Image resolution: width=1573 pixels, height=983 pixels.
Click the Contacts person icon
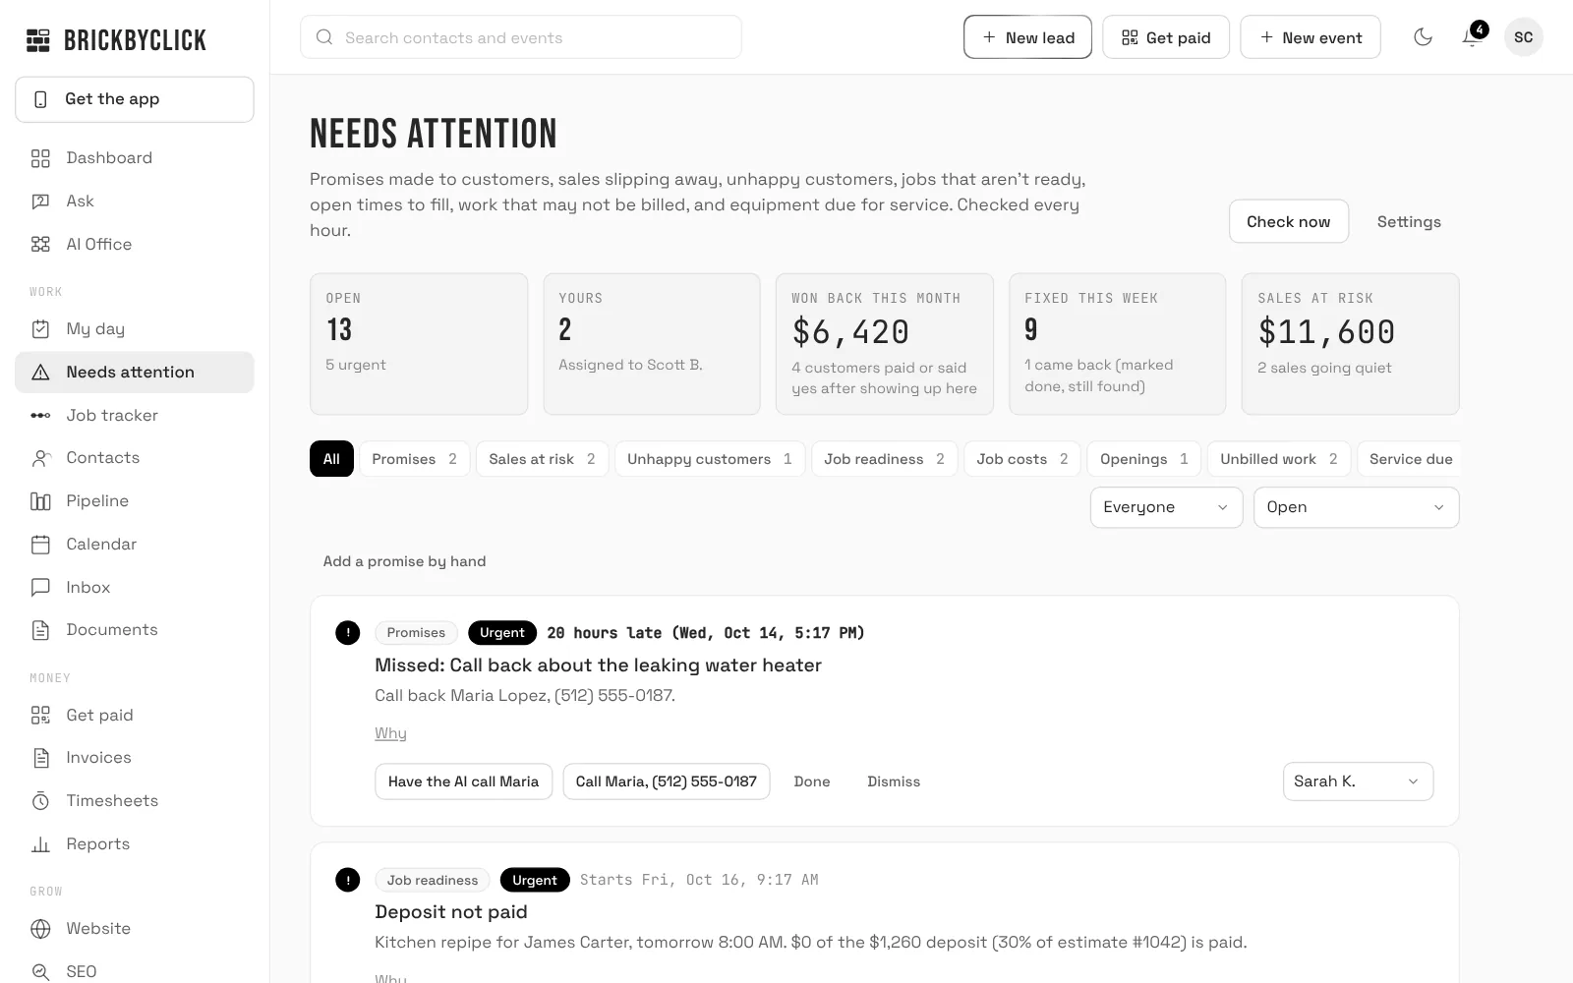(40, 458)
